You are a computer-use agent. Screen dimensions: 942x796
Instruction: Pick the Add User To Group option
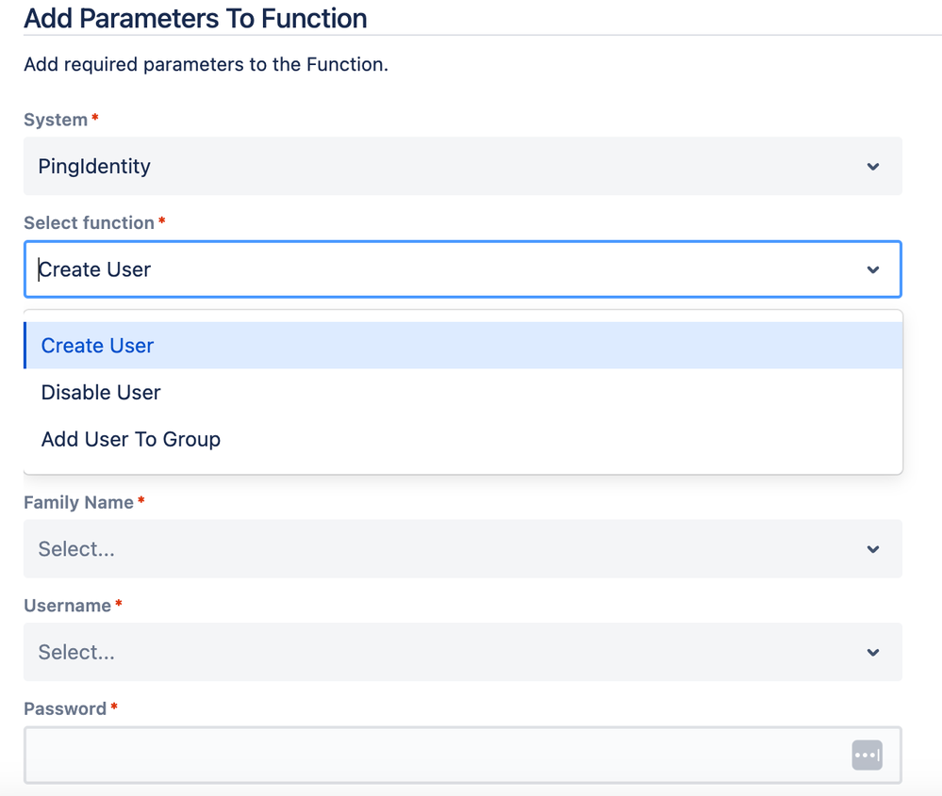(x=131, y=439)
